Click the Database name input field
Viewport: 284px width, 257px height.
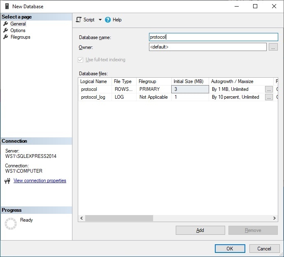pyautogui.click(x=213, y=37)
